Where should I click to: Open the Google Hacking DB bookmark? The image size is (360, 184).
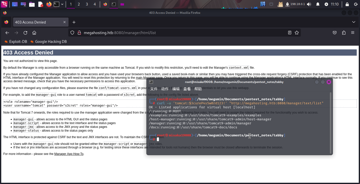click(48, 42)
